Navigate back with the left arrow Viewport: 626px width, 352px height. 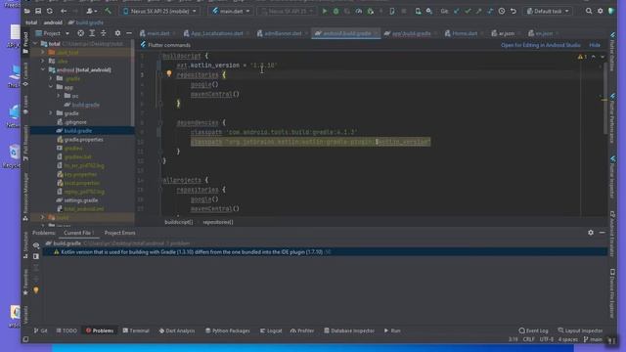(x=64, y=11)
